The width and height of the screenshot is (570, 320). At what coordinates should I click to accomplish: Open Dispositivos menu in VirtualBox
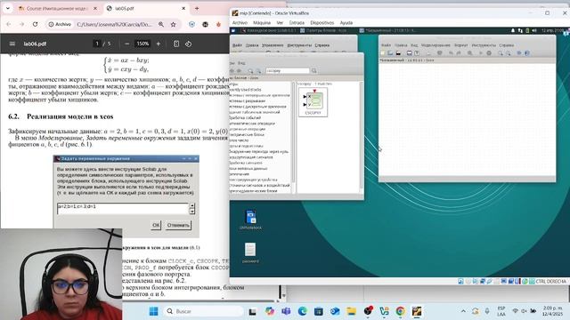pyautogui.click(x=322, y=22)
